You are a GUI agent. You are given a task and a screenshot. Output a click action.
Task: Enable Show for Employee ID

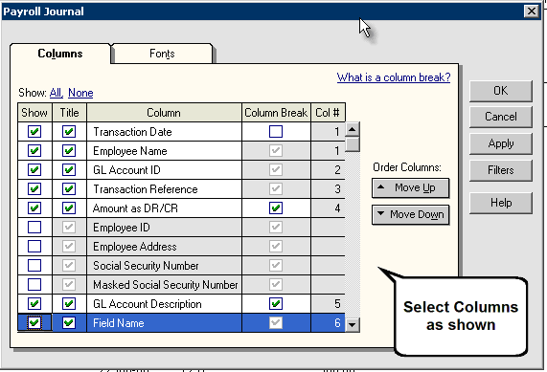click(34, 227)
